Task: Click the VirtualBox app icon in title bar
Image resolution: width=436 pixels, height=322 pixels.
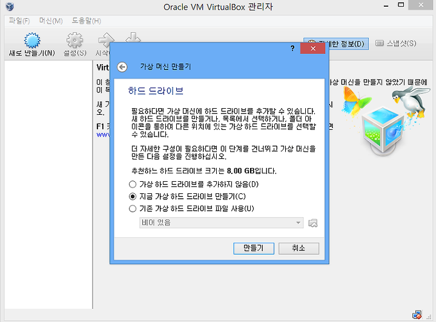Action: click(10, 7)
